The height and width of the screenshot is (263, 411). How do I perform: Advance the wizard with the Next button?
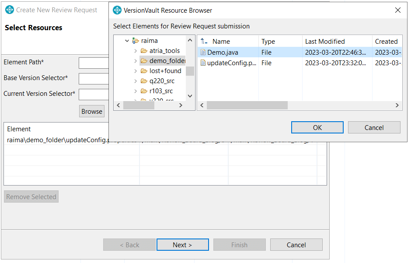(x=182, y=245)
